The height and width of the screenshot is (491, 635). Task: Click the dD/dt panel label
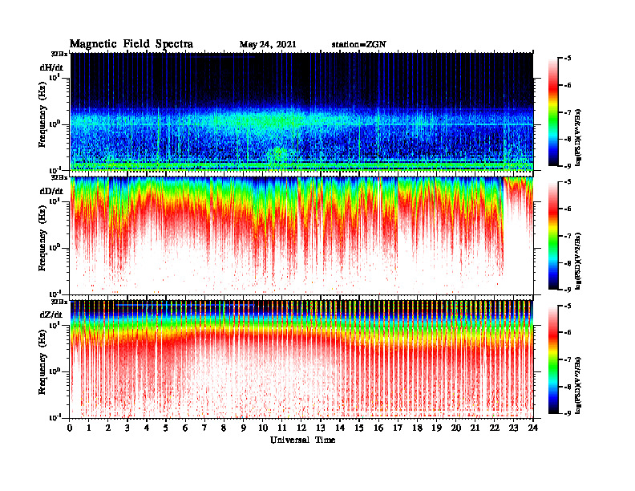(x=51, y=191)
